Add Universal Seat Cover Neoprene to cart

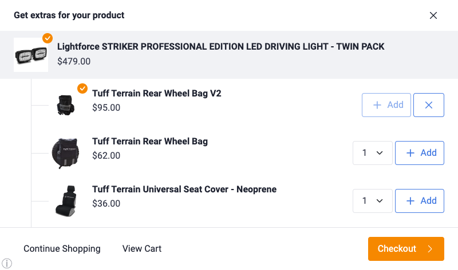pos(420,201)
